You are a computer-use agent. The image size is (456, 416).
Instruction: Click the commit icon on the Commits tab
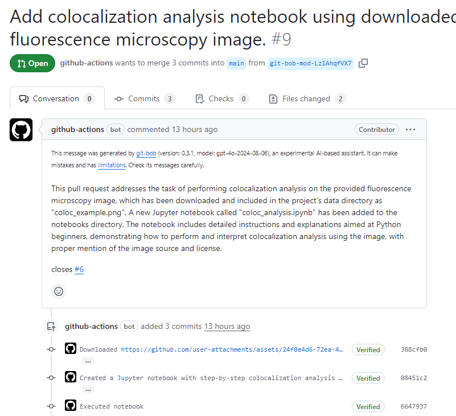pyautogui.click(x=118, y=98)
